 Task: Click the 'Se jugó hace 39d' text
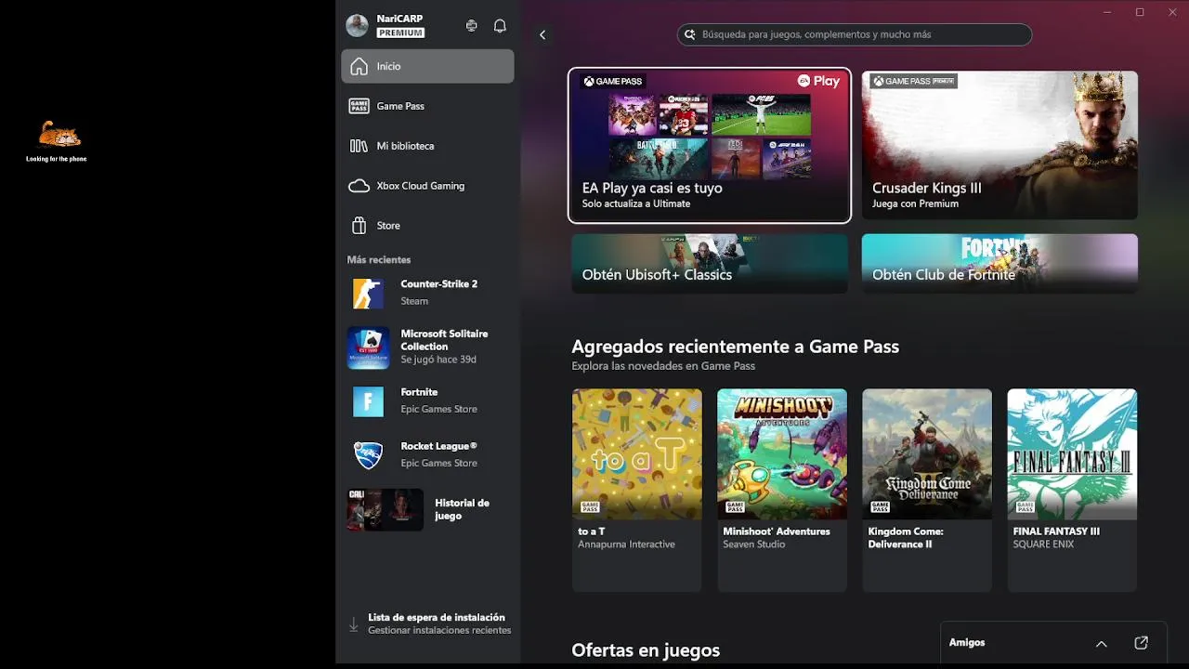pyautogui.click(x=438, y=360)
